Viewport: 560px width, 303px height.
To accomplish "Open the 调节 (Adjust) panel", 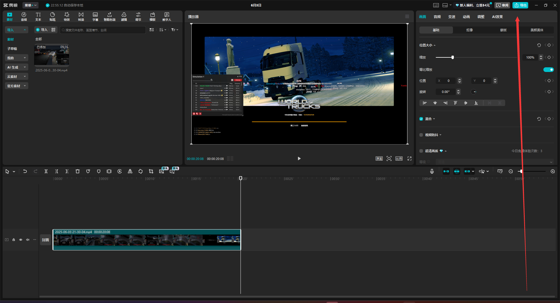I will [x=138, y=17].
